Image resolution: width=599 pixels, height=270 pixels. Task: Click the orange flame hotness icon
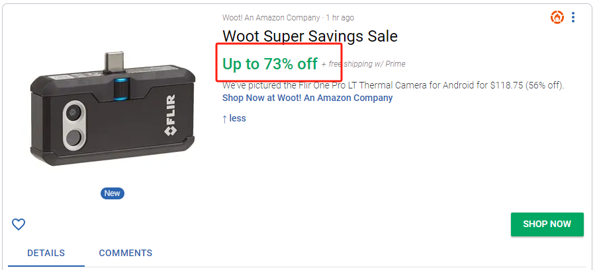[x=557, y=17]
